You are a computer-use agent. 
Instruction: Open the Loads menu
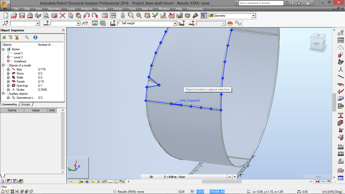pyautogui.click(x=71, y=9)
